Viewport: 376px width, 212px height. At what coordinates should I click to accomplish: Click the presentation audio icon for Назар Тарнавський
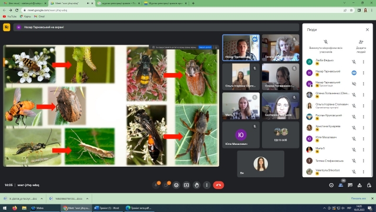(x=354, y=84)
